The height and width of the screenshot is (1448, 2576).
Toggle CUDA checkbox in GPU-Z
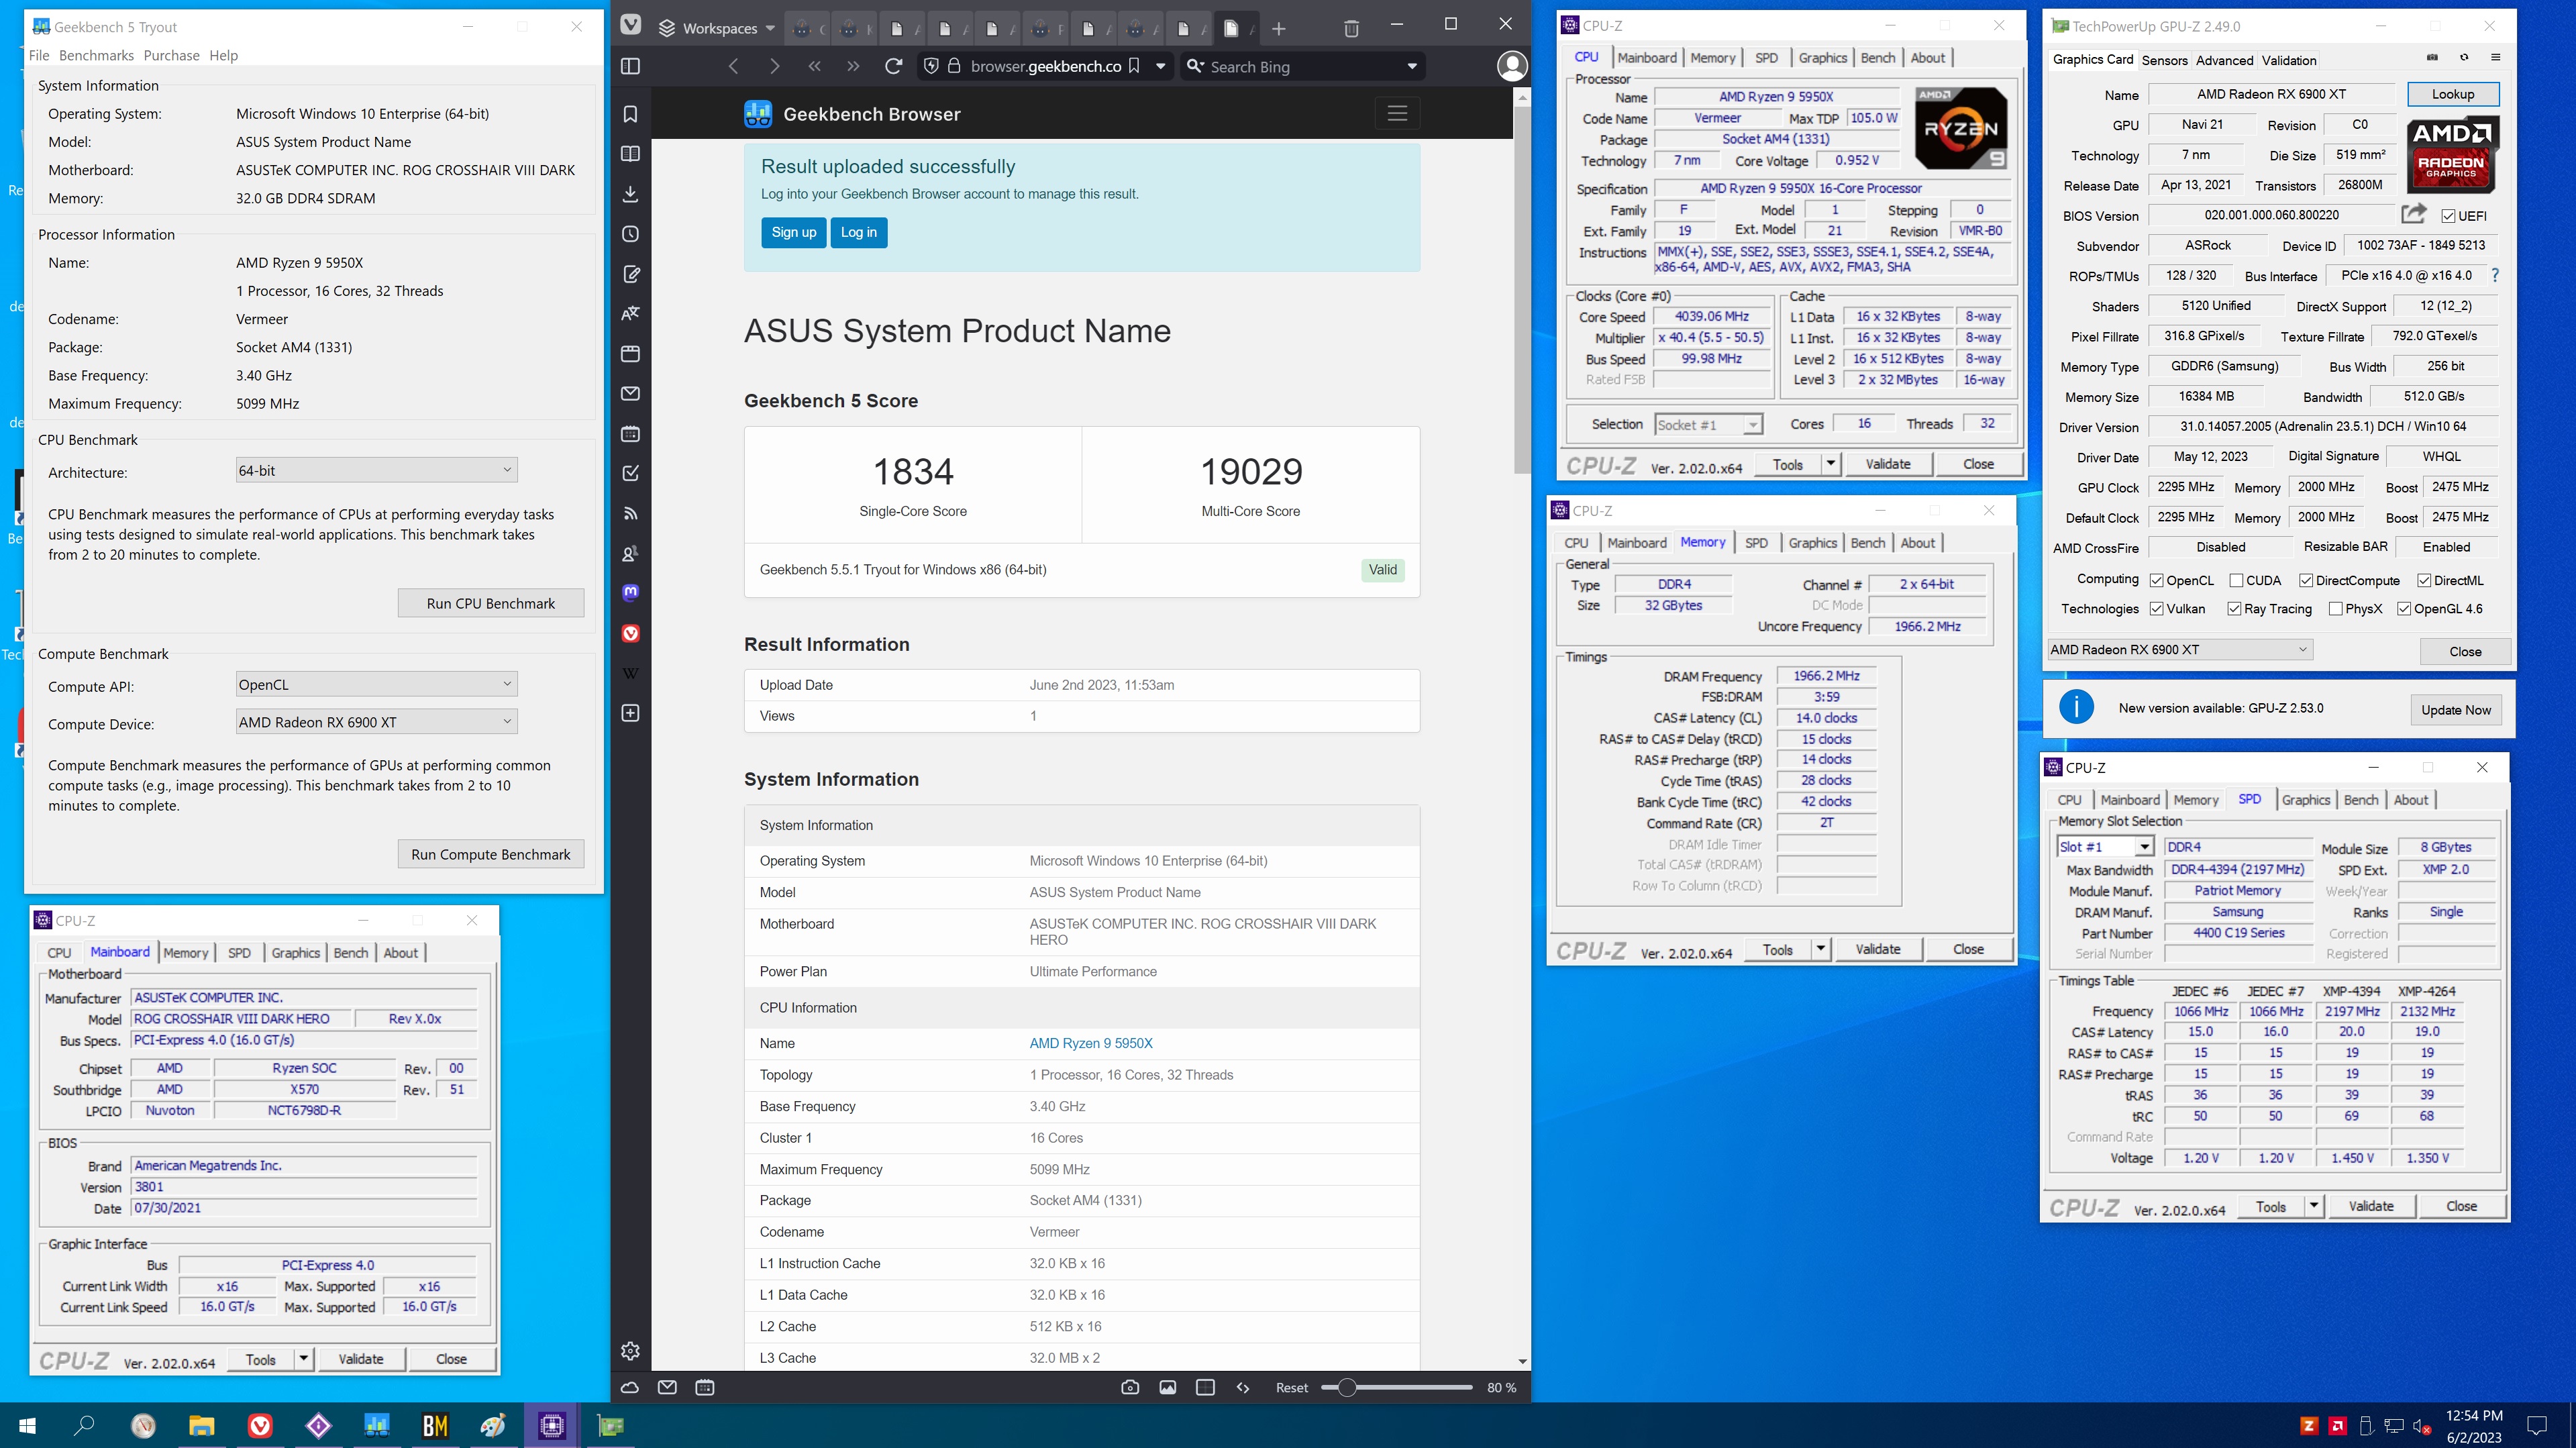click(x=2236, y=581)
